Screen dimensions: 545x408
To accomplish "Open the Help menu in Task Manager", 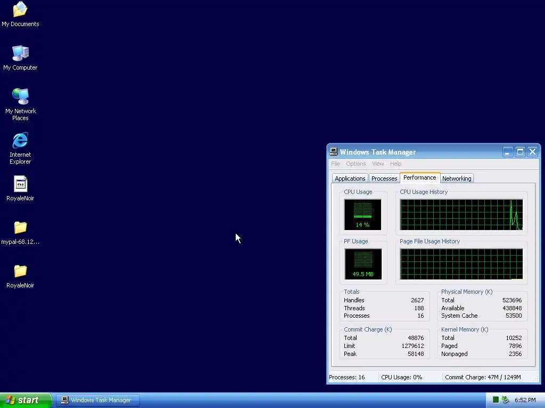I will click(x=395, y=164).
